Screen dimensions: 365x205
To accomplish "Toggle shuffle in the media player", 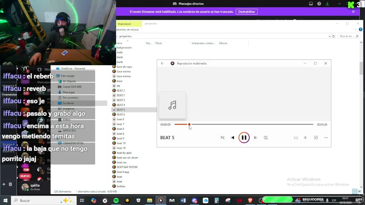I will pos(222,138).
